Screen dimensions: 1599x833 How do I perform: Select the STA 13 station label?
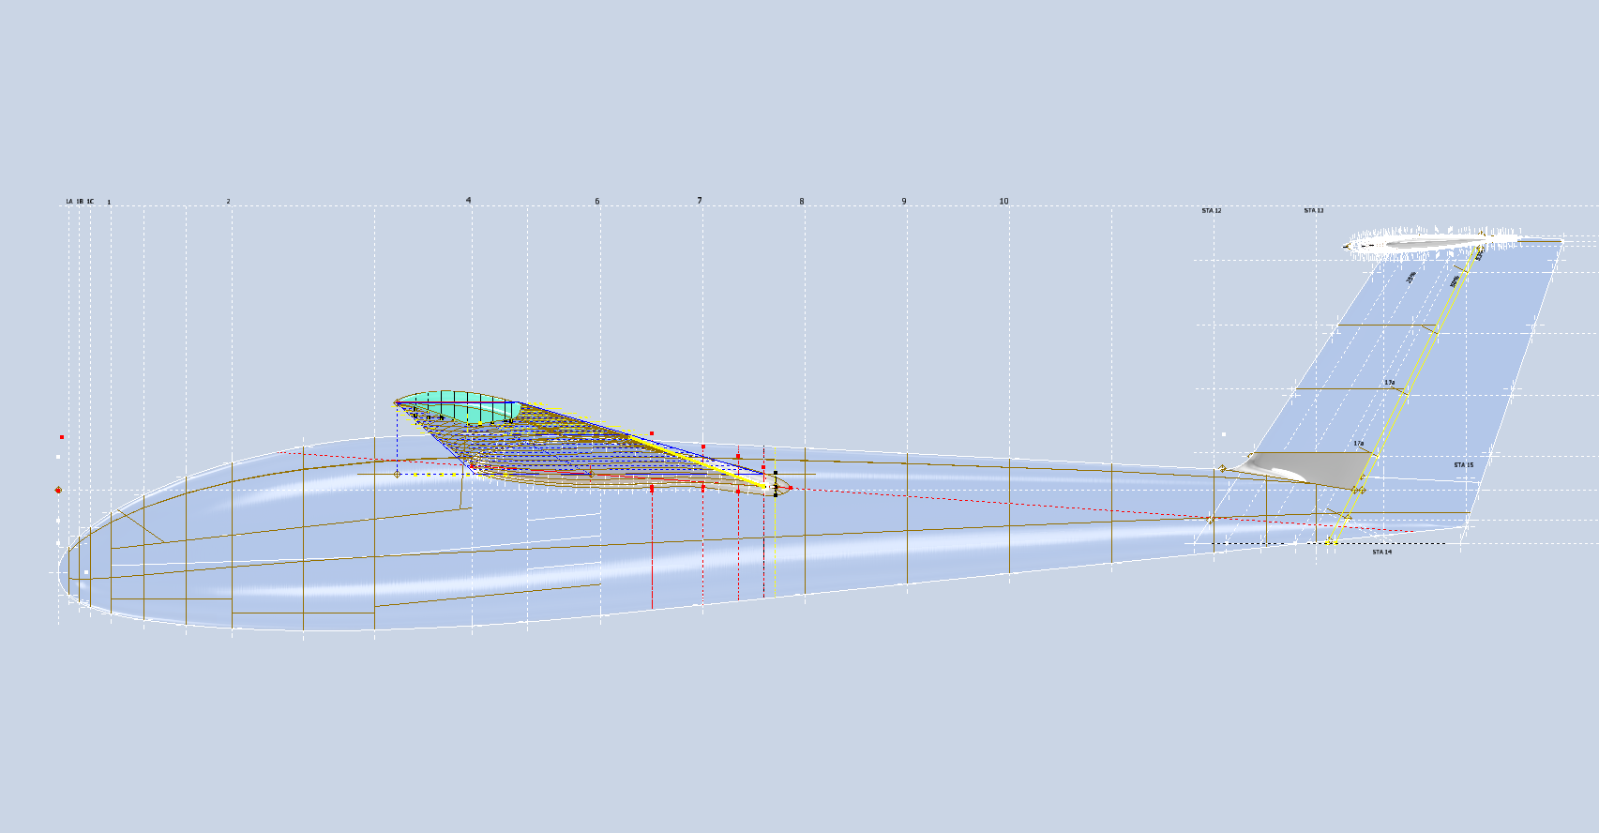point(1313,211)
